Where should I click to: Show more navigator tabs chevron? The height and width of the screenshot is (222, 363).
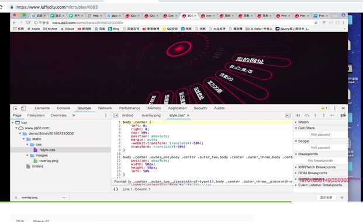74,115
